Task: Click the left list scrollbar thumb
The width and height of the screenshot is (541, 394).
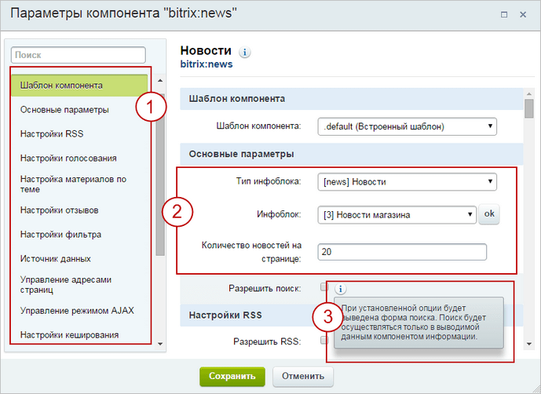Action: pyautogui.click(x=160, y=174)
